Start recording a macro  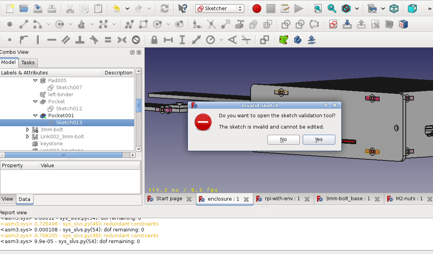[256, 8]
